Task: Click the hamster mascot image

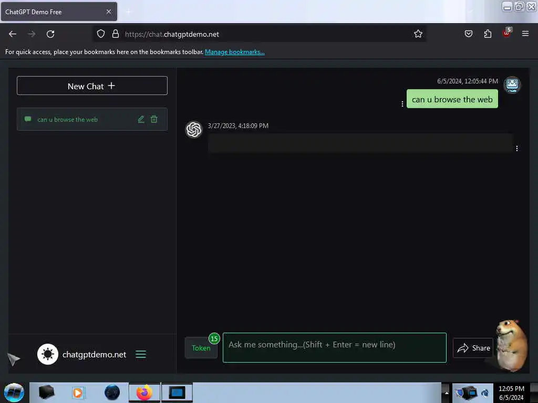Action: [x=511, y=345]
